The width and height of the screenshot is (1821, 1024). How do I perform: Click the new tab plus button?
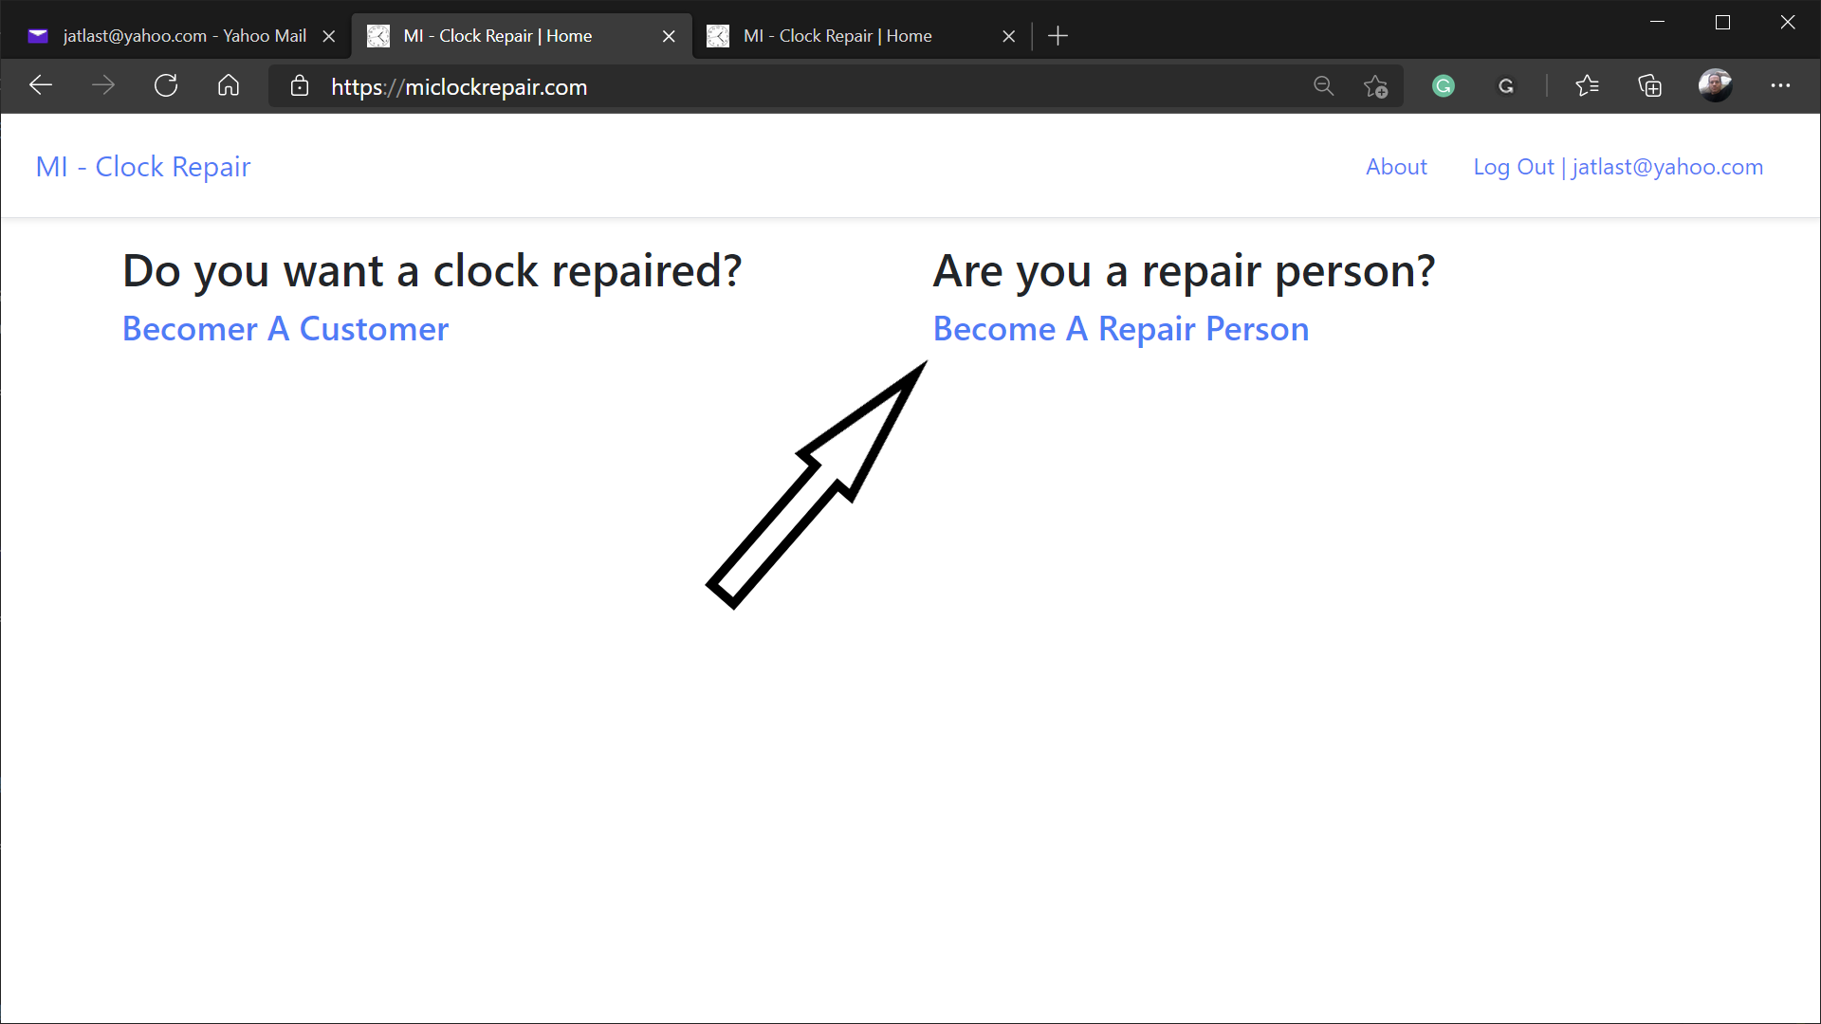pyautogui.click(x=1056, y=35)
